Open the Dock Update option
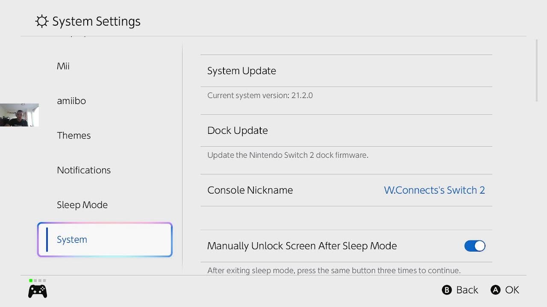Screen dimensions: 547x307 [346, 130]
